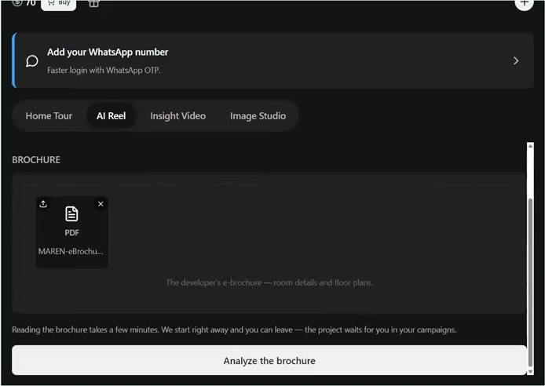Click the credits coin icon showing 70
The width and height of the screenshot is (545, 386).
[x=17, y=3]
